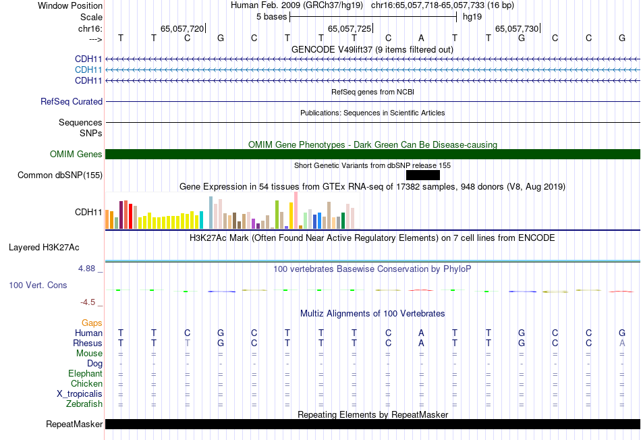Screen dimensions: 641x440
Task: Click the 65,057,725 ruler position
Action: coord(350,28)
